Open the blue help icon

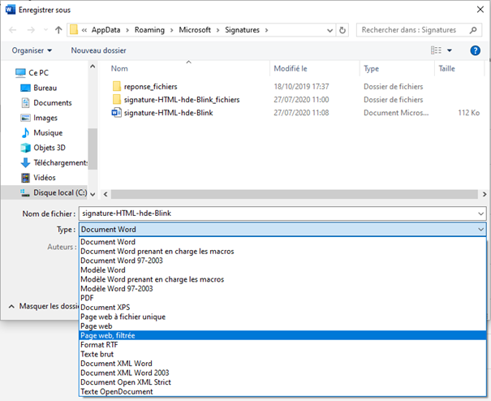[475, 50]
